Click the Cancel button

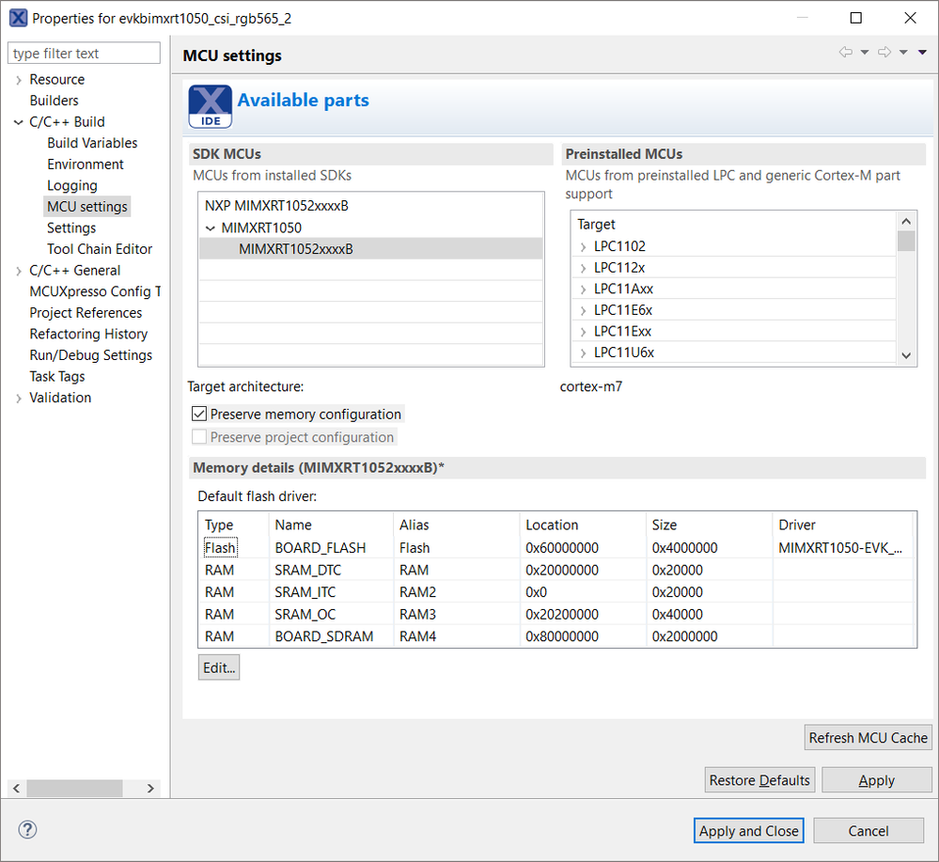tap(868, 831)
